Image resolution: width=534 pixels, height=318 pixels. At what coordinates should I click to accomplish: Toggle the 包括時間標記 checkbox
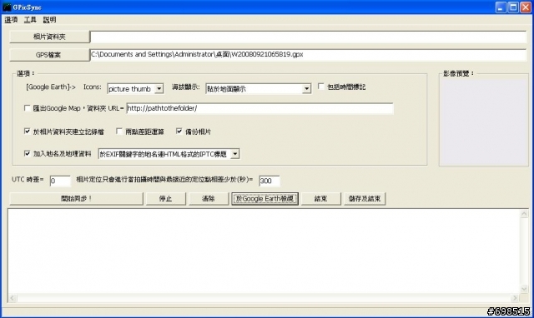[320, 87]
